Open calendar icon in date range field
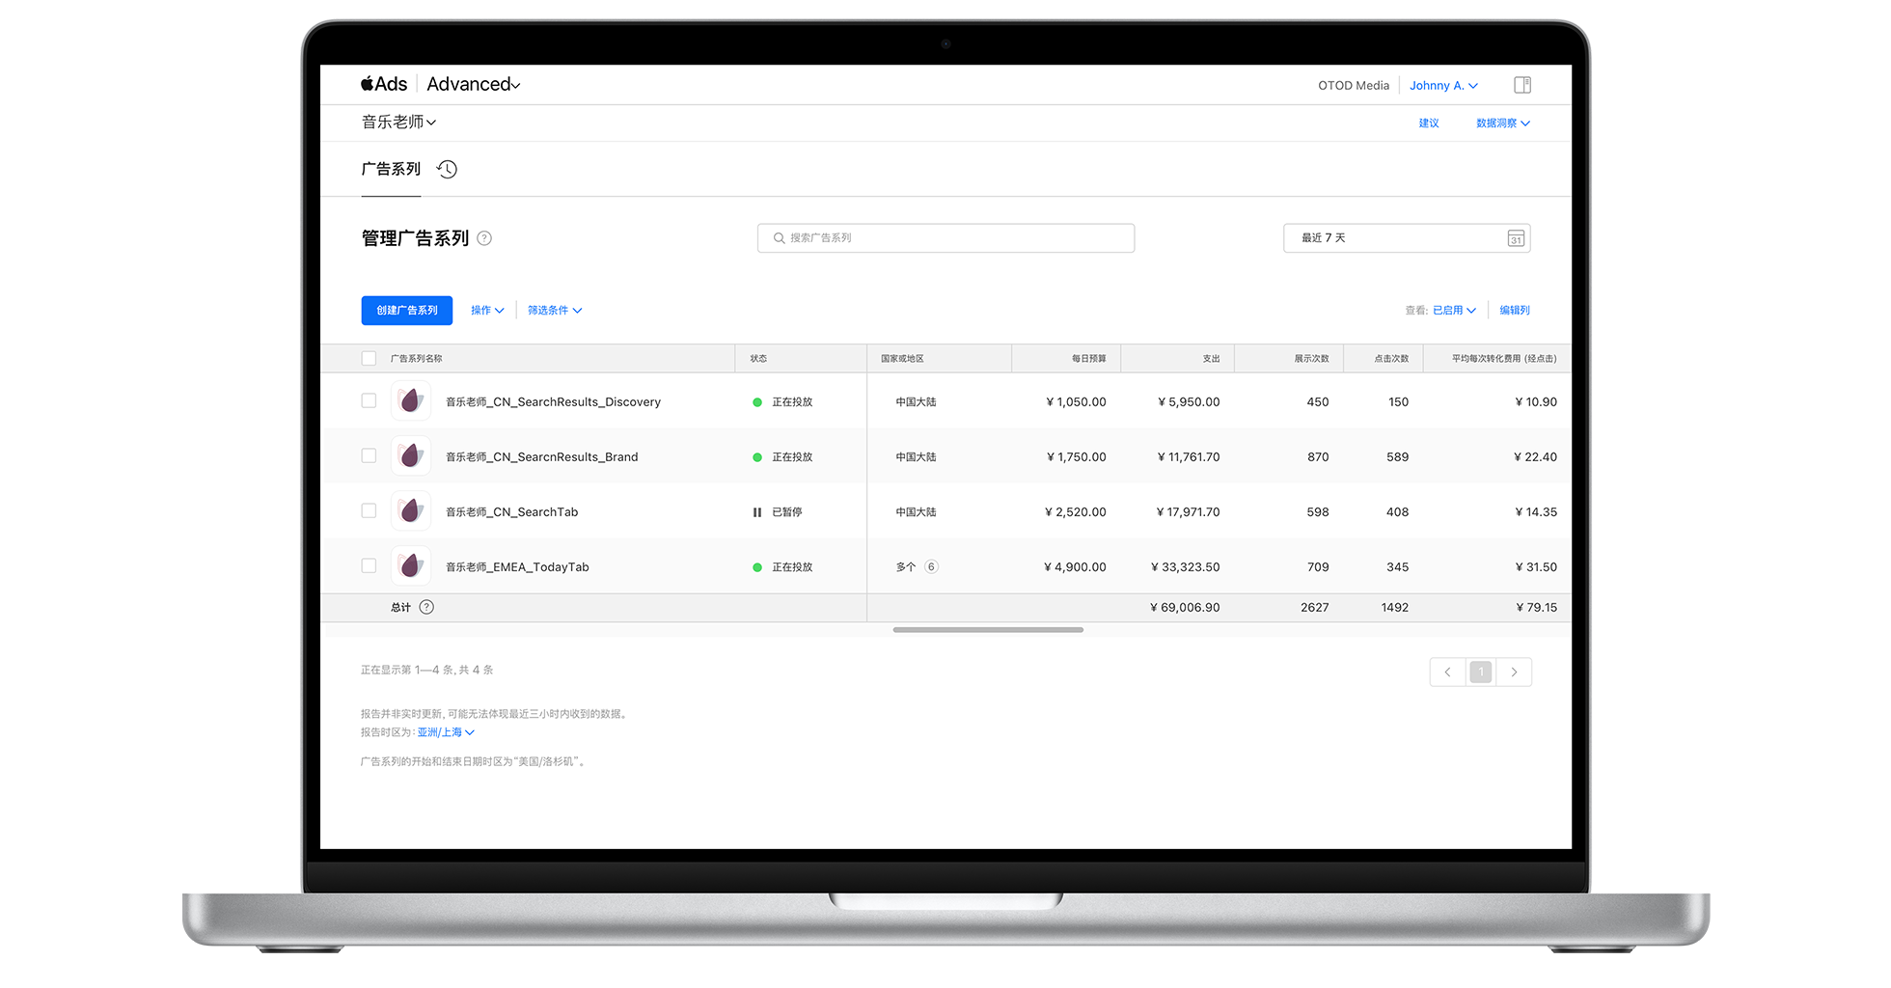Viewport: 1891px width, 988px height. pyautogui.click(x=1516, y=238)
